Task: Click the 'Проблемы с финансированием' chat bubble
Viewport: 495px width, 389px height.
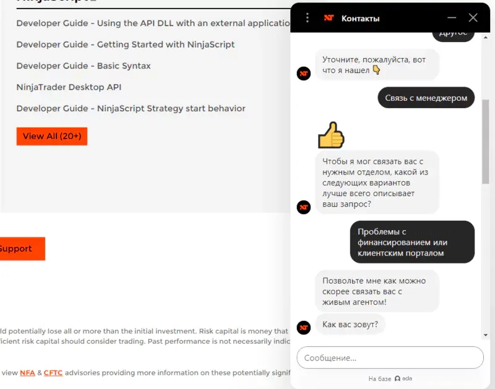Action: point(412,242)
